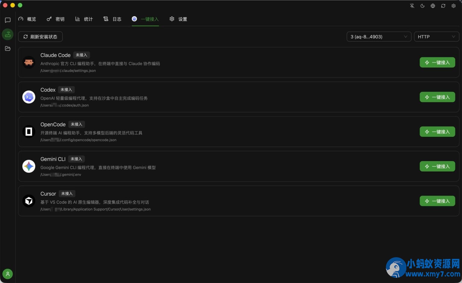Click the Codex title text
The height and width of the screenshot is (283, 462).
click(48, 90)
